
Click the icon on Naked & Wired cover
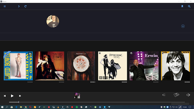[30, 54]
